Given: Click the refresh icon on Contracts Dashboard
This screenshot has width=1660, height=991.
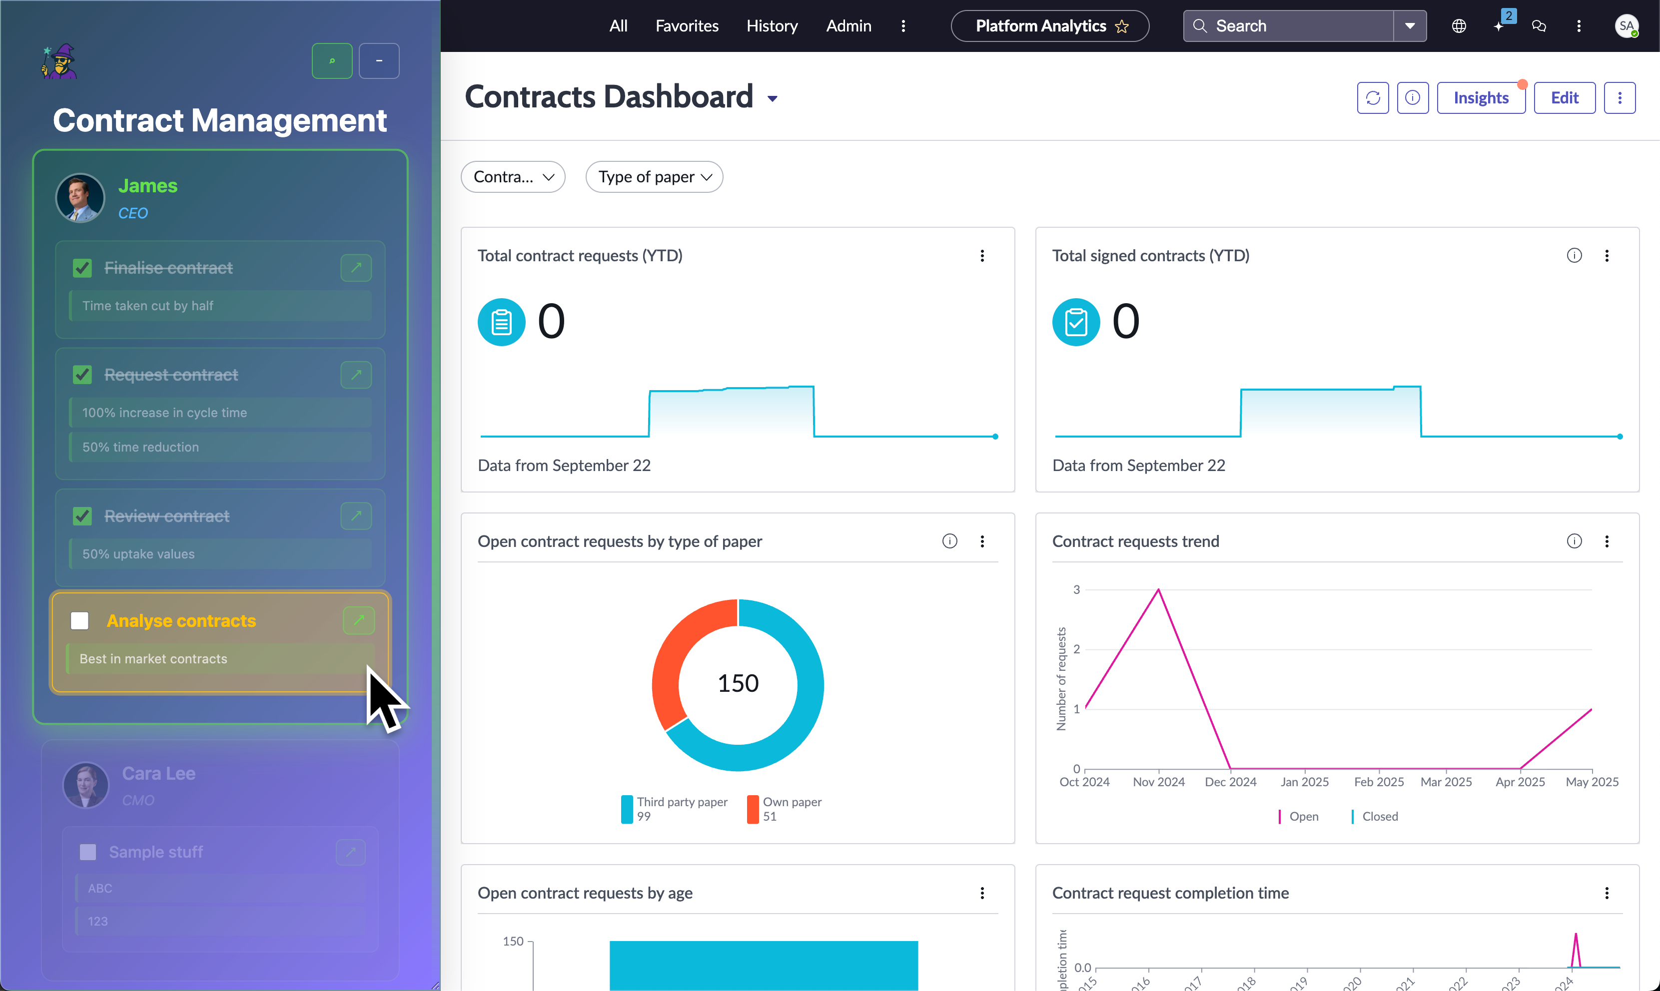Looking at the screenshot, I should (1373, 97).
